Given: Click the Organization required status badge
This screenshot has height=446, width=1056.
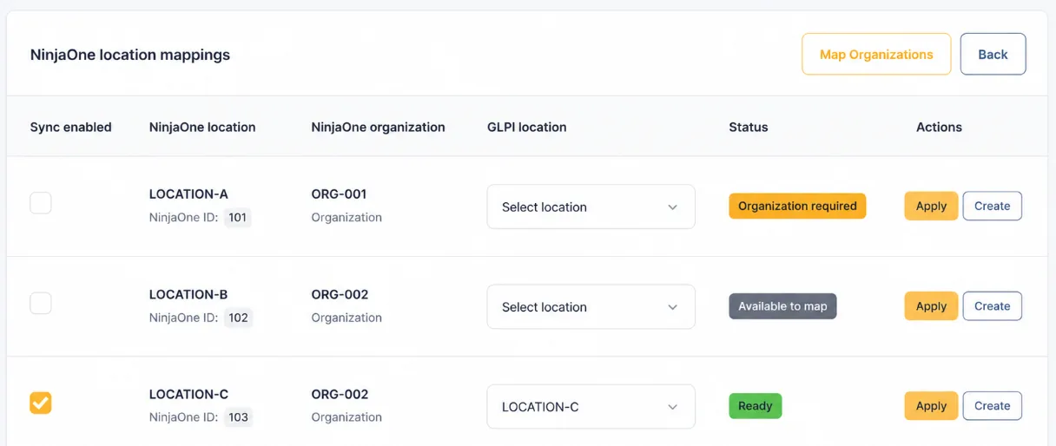Looking at the screenshot, I should (797, 206).
